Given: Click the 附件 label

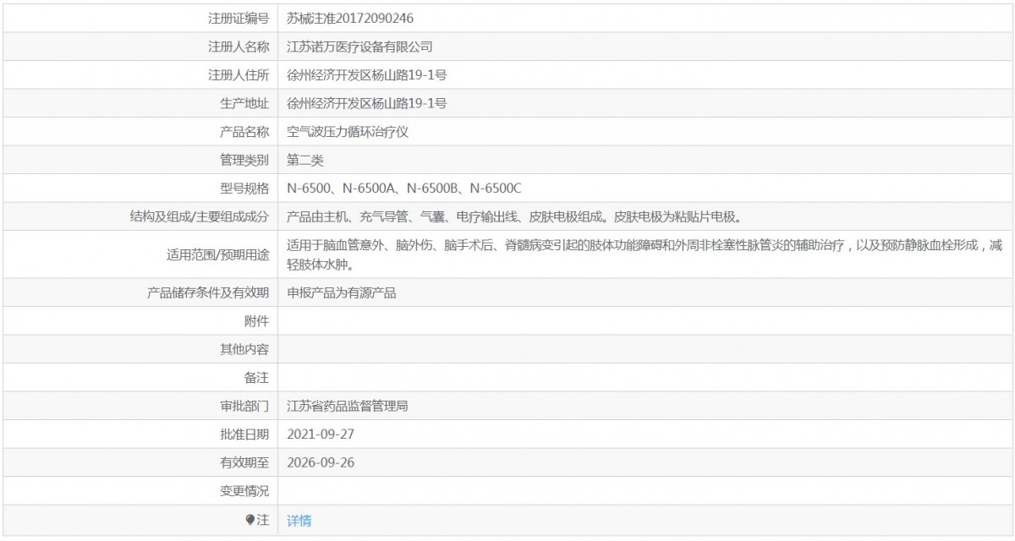Looking at the screenshot, I should tap(257, 321).
